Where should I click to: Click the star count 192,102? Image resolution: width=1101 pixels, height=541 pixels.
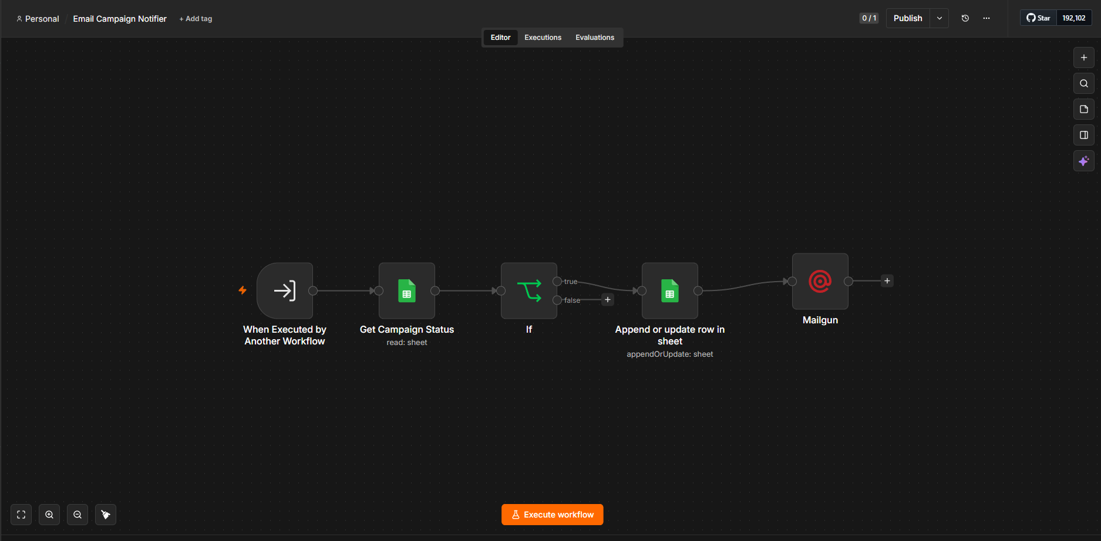coord(1074,18)
